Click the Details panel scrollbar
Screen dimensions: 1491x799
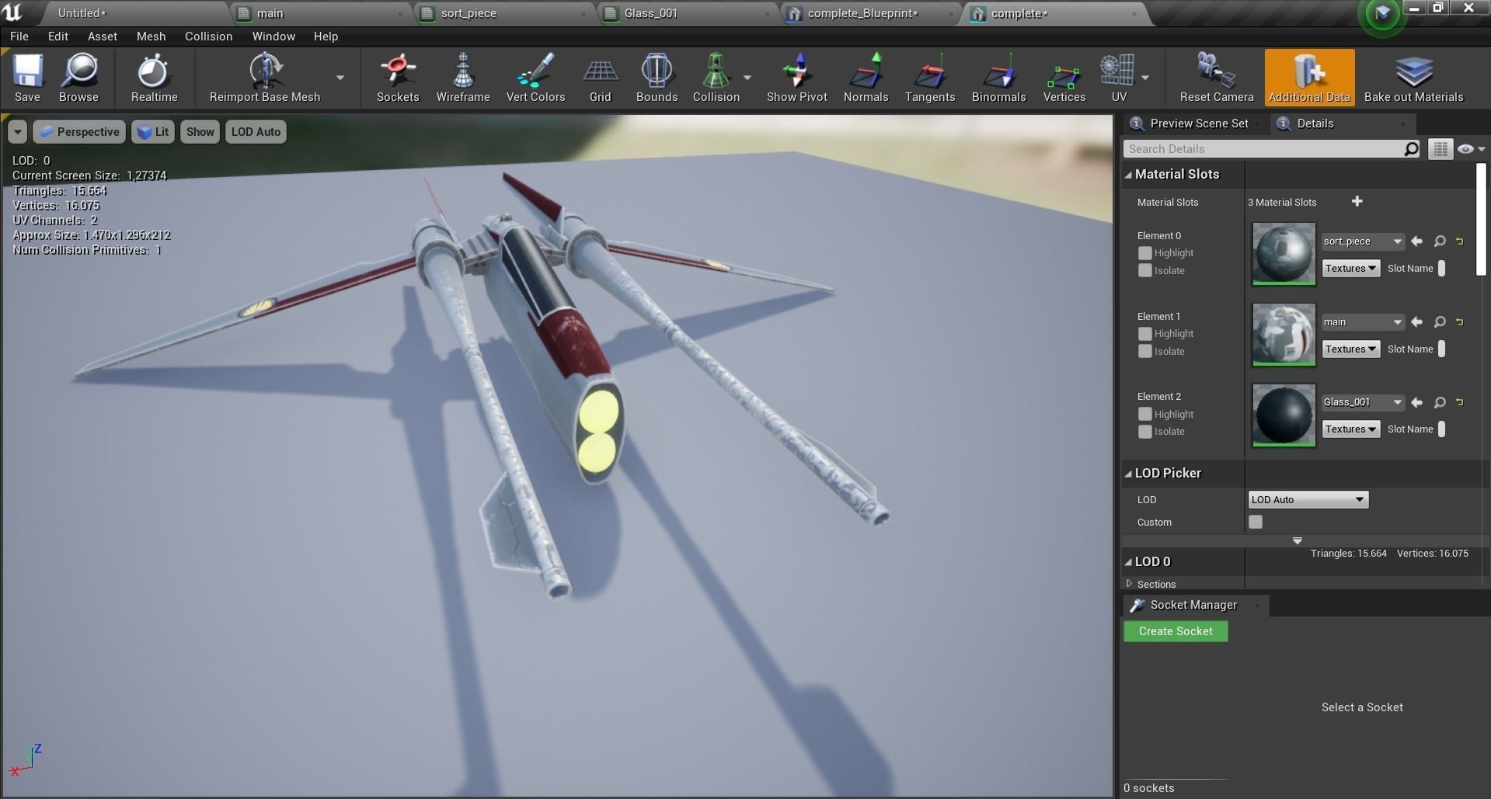(x=1481, y=219)
